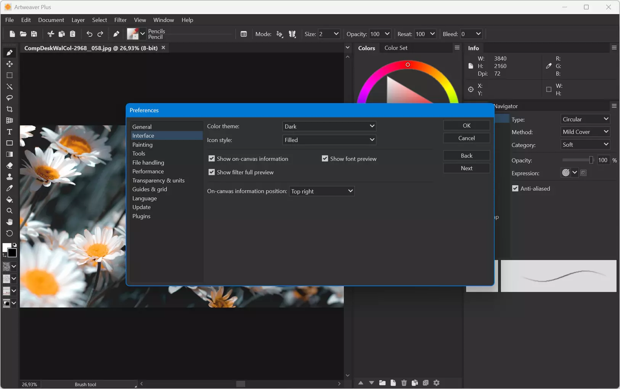Open the Filter menu
The width and height of the screenshot is (620, 389).
point(120,20)
